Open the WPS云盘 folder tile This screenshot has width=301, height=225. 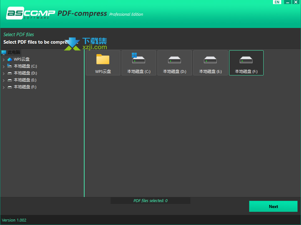103,63
